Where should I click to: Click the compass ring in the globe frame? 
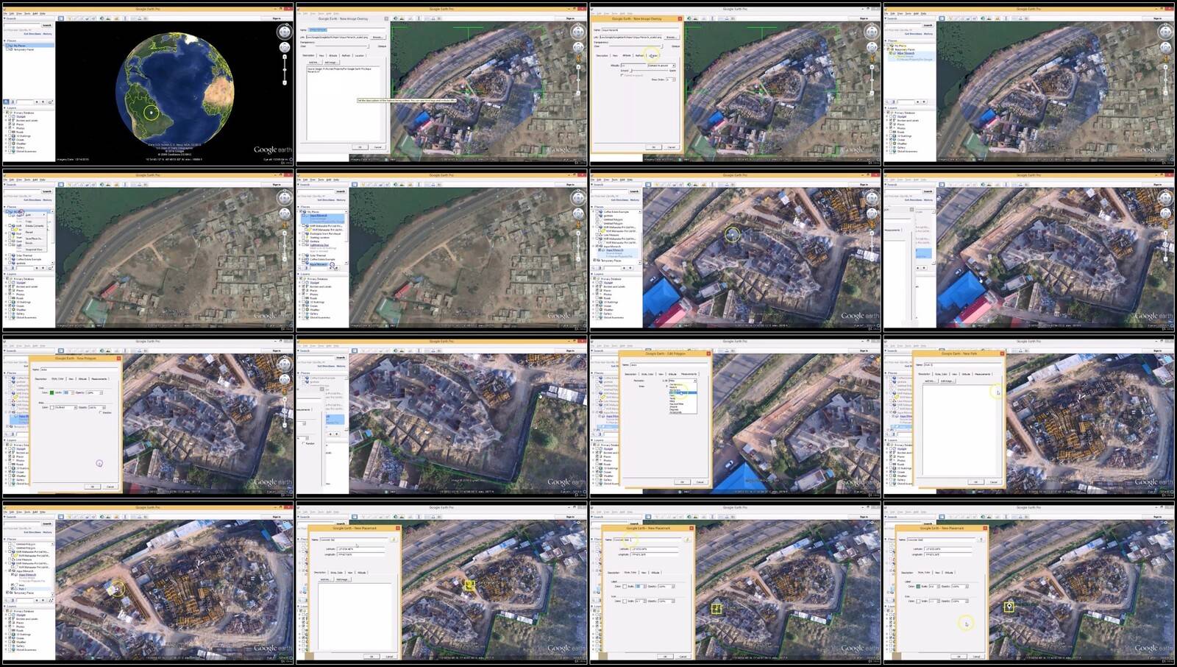[284, 32]
